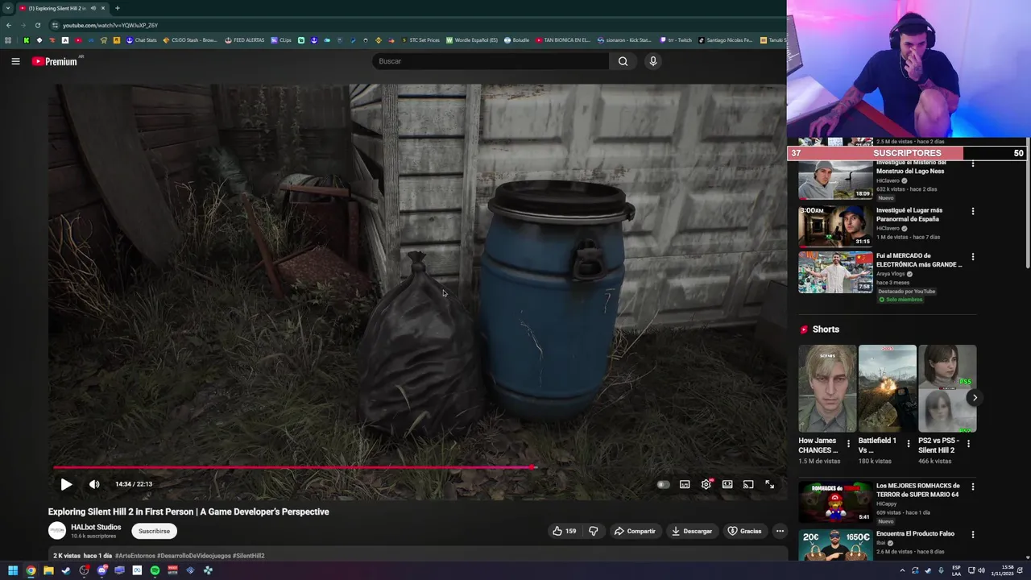This screenshot has width=1031, height=580.
Task: Show next Shorts with right arrow
Action: [975, 398]
